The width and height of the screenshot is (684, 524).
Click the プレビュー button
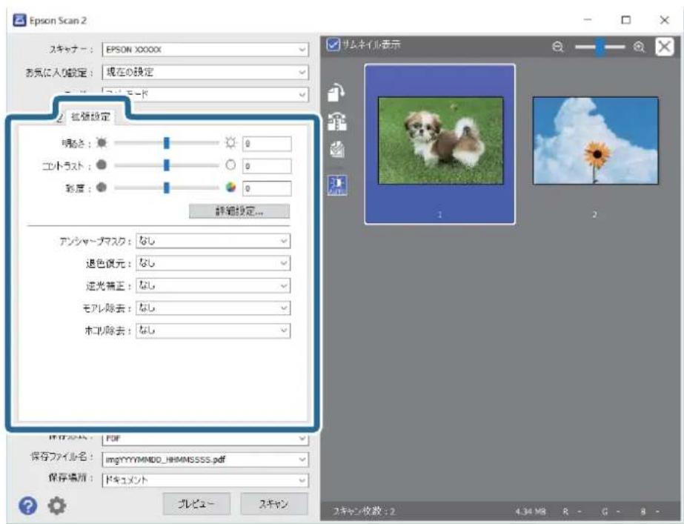(196, 504)
